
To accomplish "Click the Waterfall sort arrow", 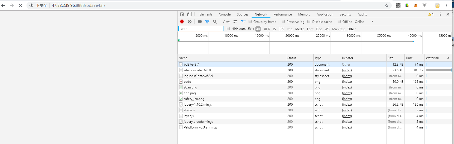I will click(448, 58).
